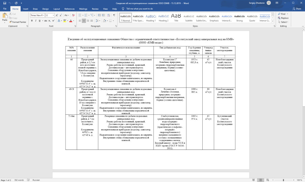Click the Format Painter tool
305x182 pixels.
18,22
